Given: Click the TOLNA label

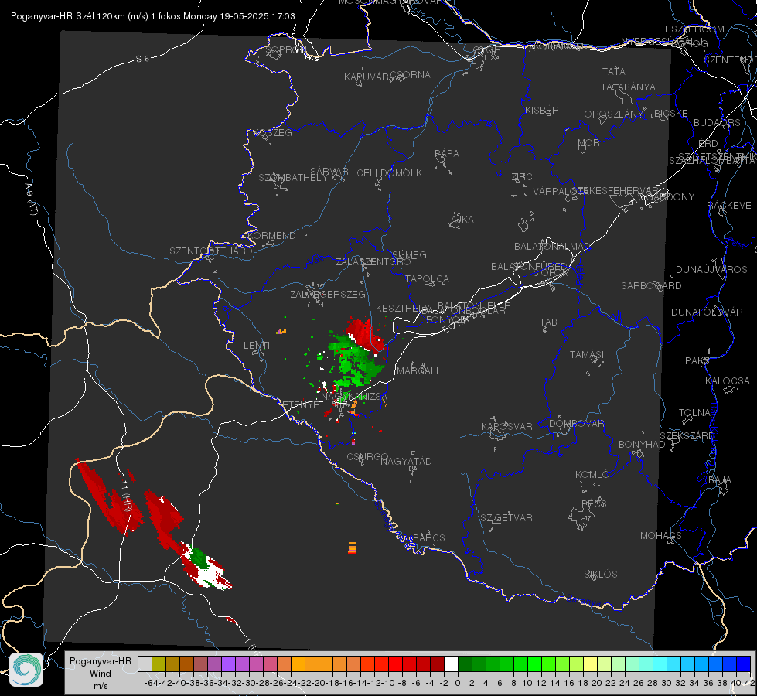Looking at the screenshot, I should (x=694, y=413).
